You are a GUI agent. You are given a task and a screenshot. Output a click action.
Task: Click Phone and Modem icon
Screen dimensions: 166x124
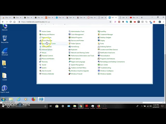pyautogui.click(x=40, y=59)
